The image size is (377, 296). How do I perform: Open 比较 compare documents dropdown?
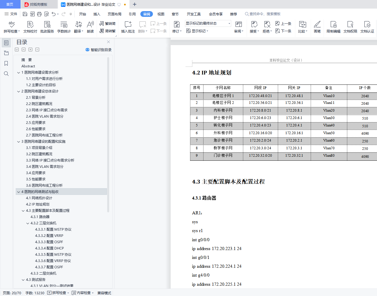coord(303,27)
